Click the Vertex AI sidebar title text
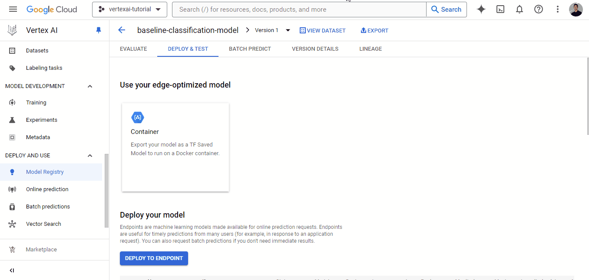Image resolution: width=589 pixels, height=280 pixels. pyautogui.click(x=42, y=30)
